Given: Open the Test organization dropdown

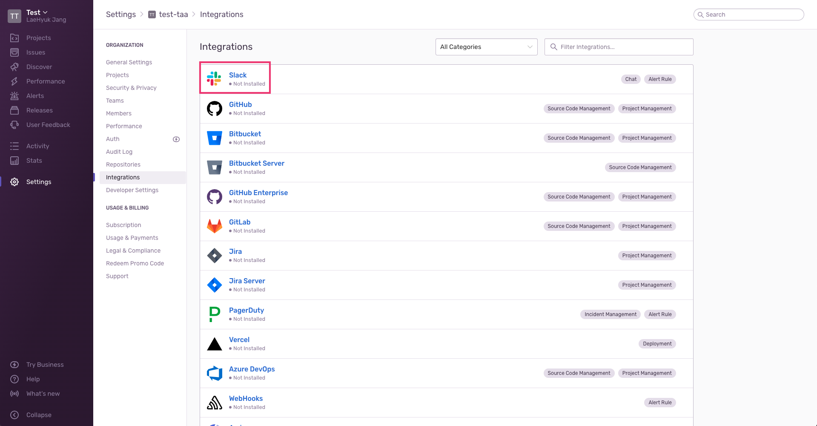Looking at the screenshot, I should tap(37, 12).
